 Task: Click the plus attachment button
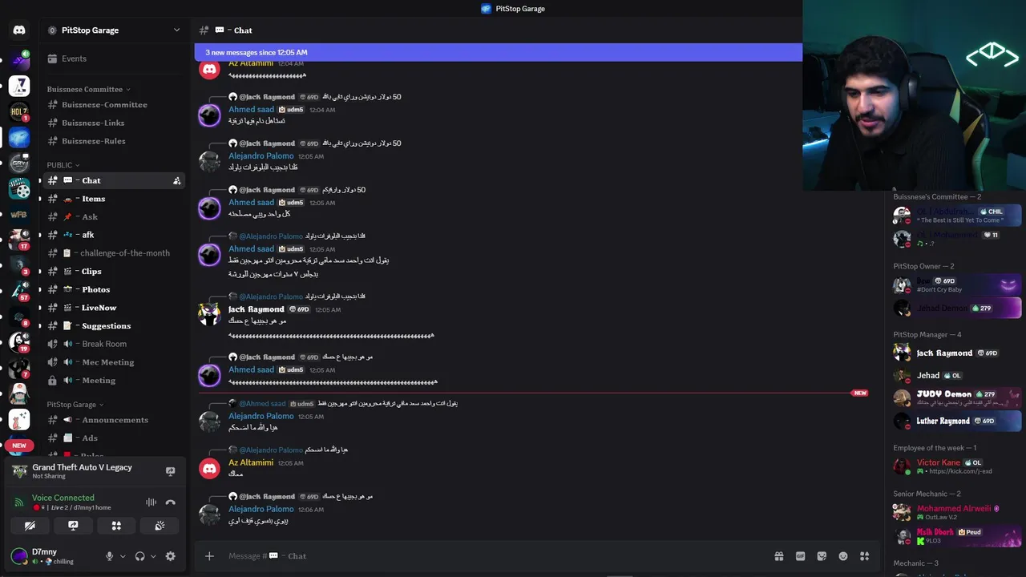209,556
